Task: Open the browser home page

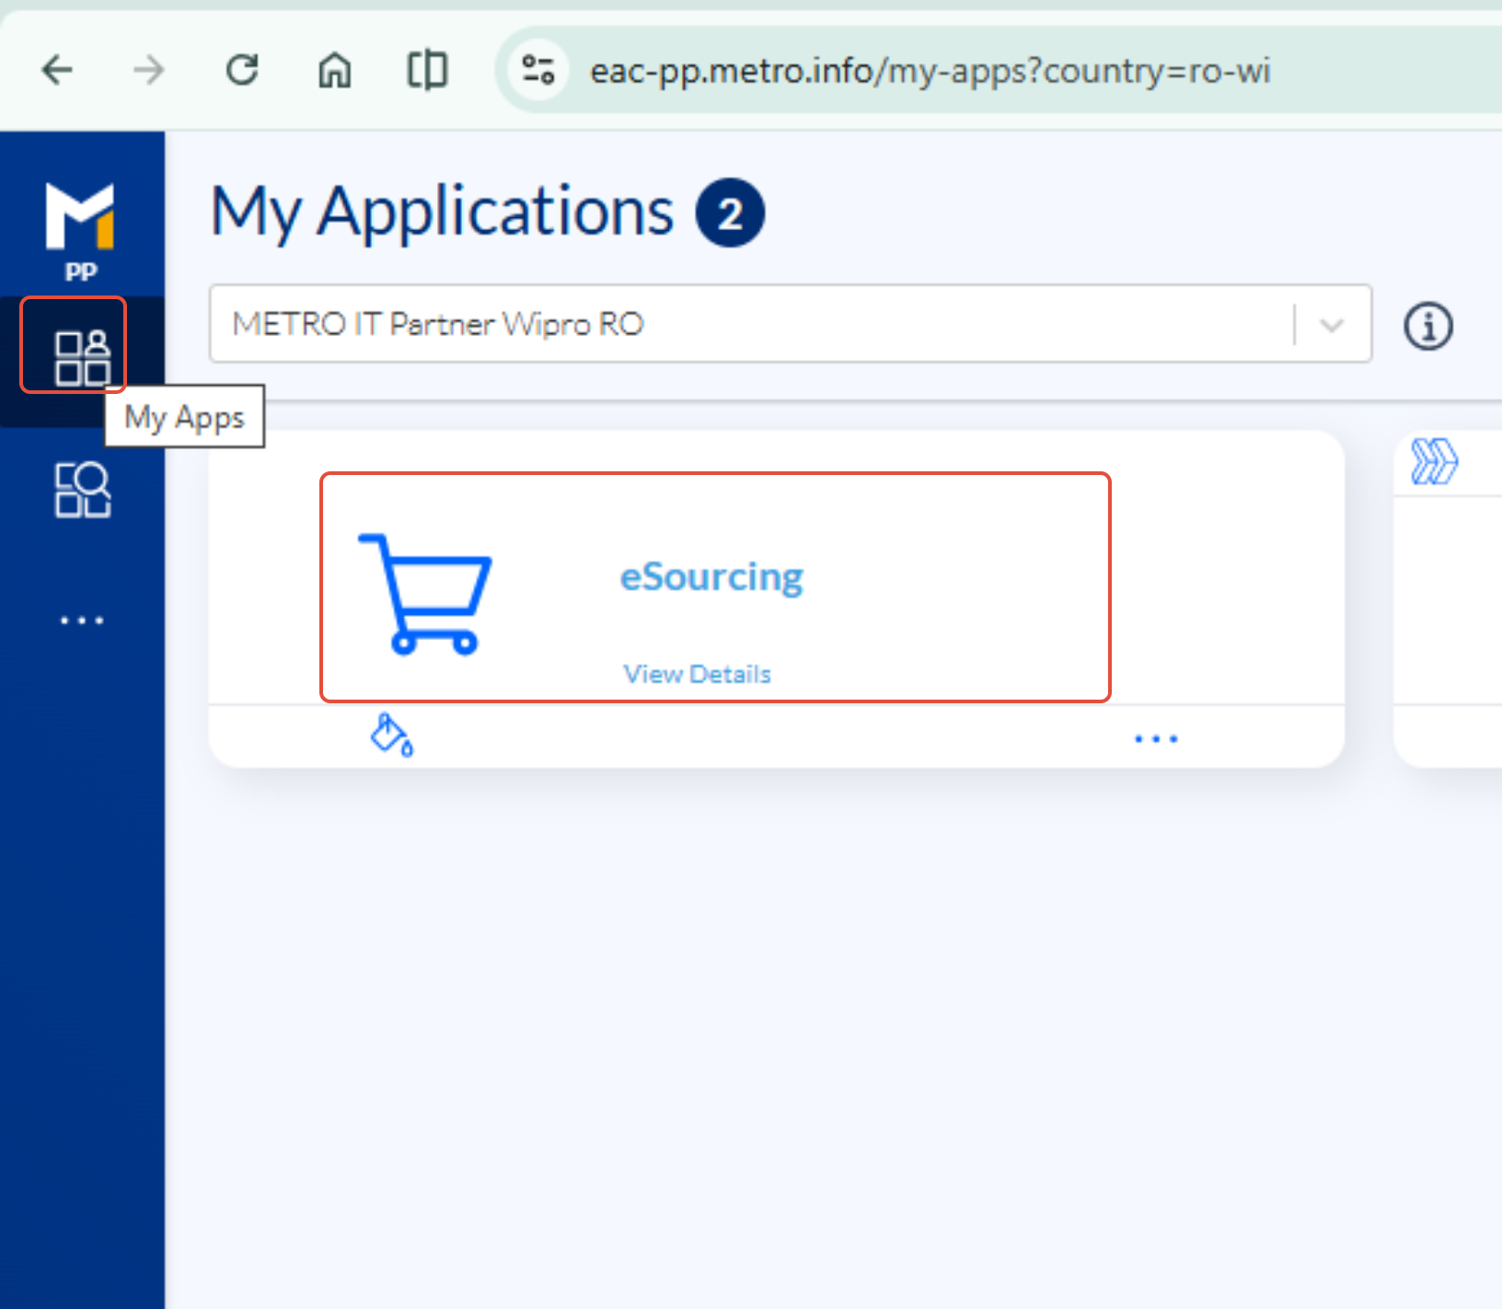Action: (x=335, y=70)
